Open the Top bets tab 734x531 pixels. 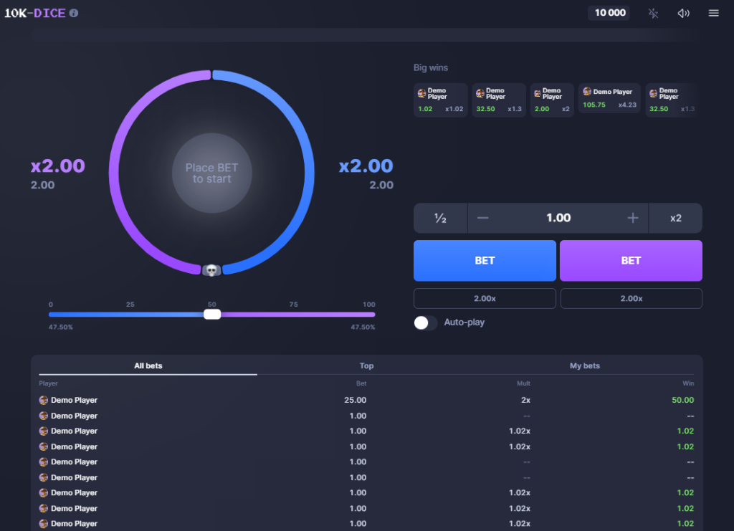[366, 365]
